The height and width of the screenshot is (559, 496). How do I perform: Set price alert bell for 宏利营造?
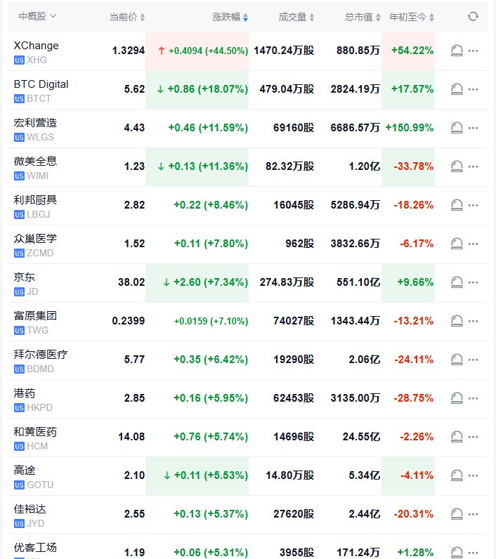457,128
